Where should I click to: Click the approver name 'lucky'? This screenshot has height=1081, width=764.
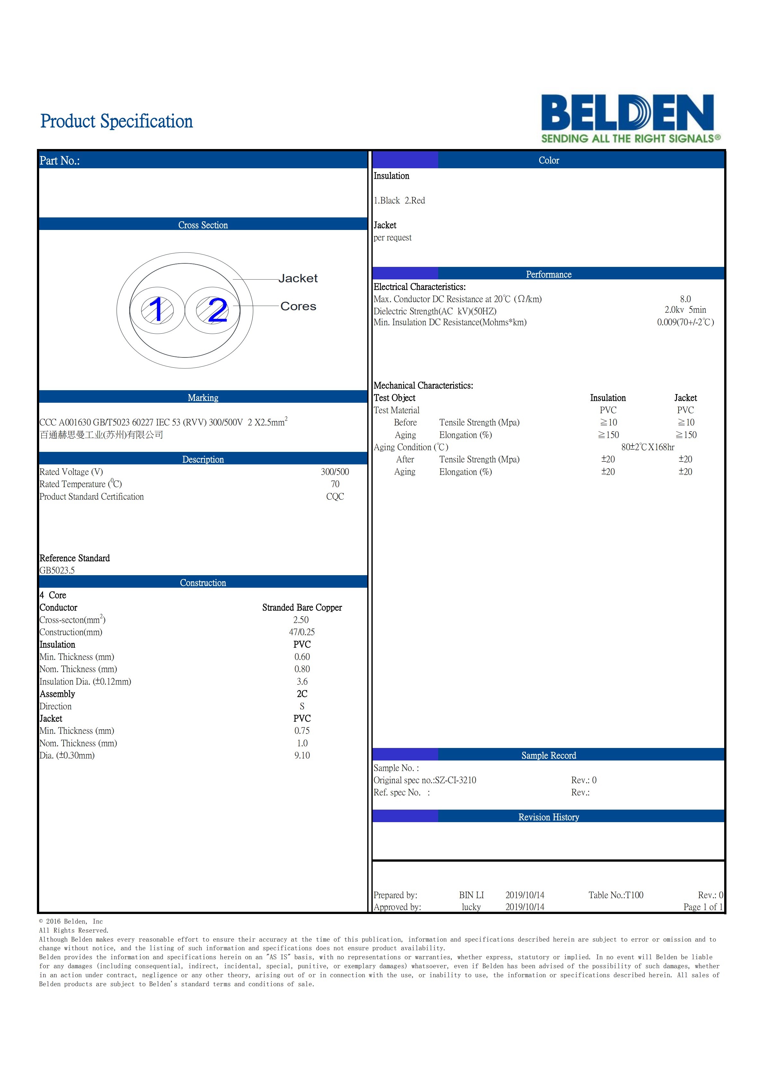471,907
